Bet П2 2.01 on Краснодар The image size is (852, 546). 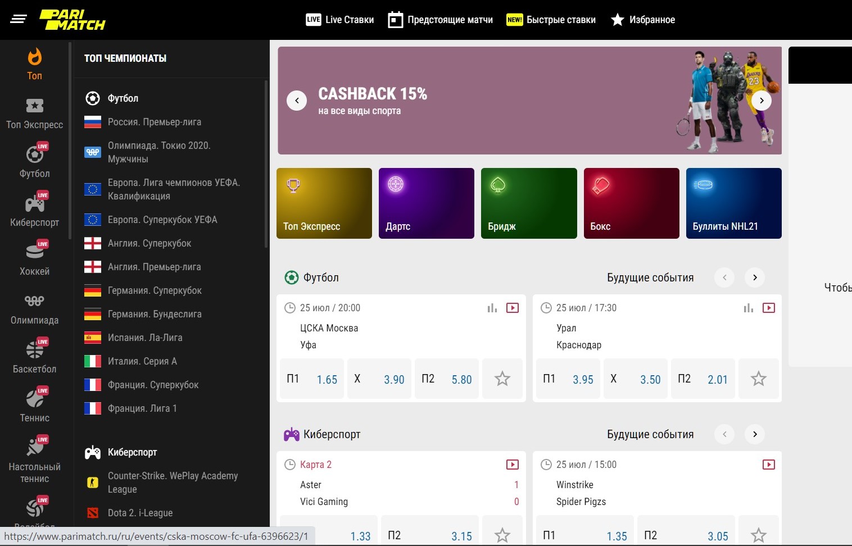(703, 379)
